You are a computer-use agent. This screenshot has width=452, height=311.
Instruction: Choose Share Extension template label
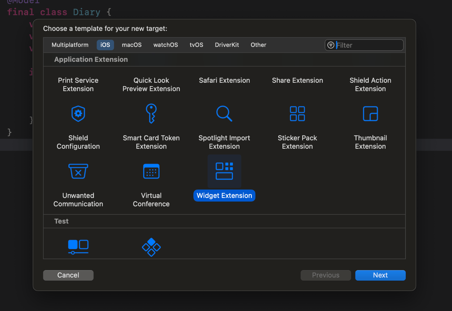297,80
